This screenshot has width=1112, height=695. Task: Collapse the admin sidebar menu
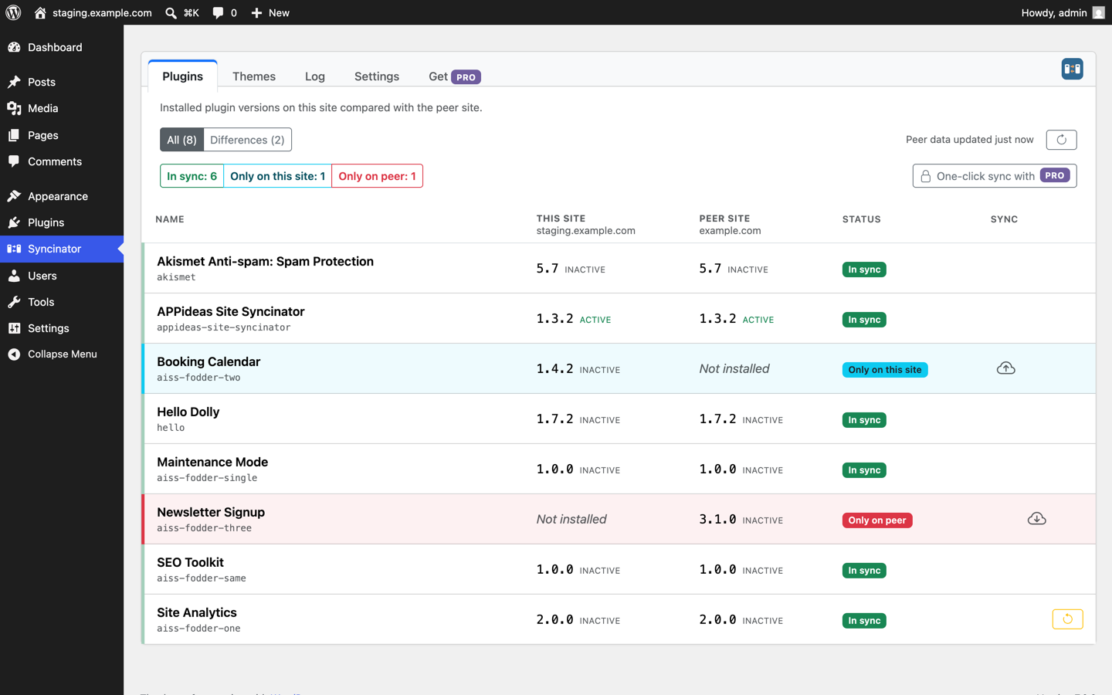coord(62,354)
